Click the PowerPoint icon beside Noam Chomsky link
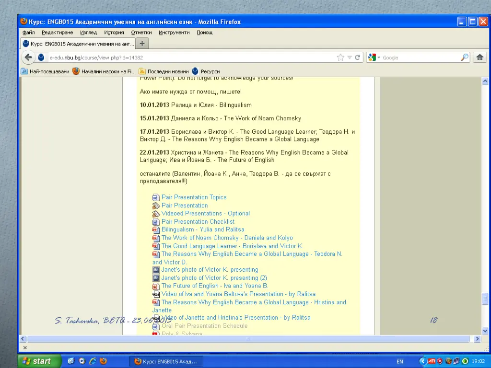 pos(156,238)
